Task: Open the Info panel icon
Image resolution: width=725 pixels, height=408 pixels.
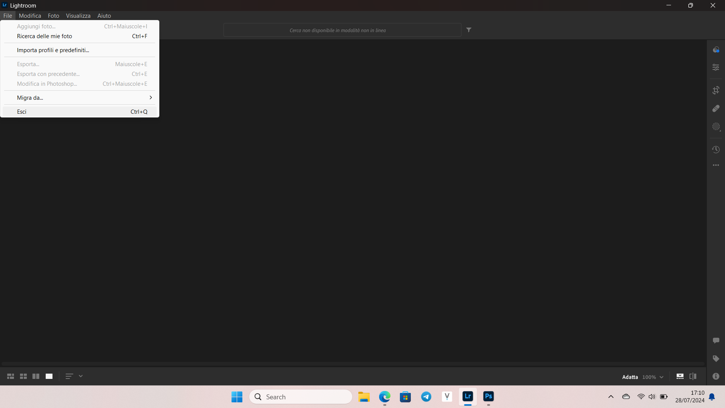Action: point(716,376)
